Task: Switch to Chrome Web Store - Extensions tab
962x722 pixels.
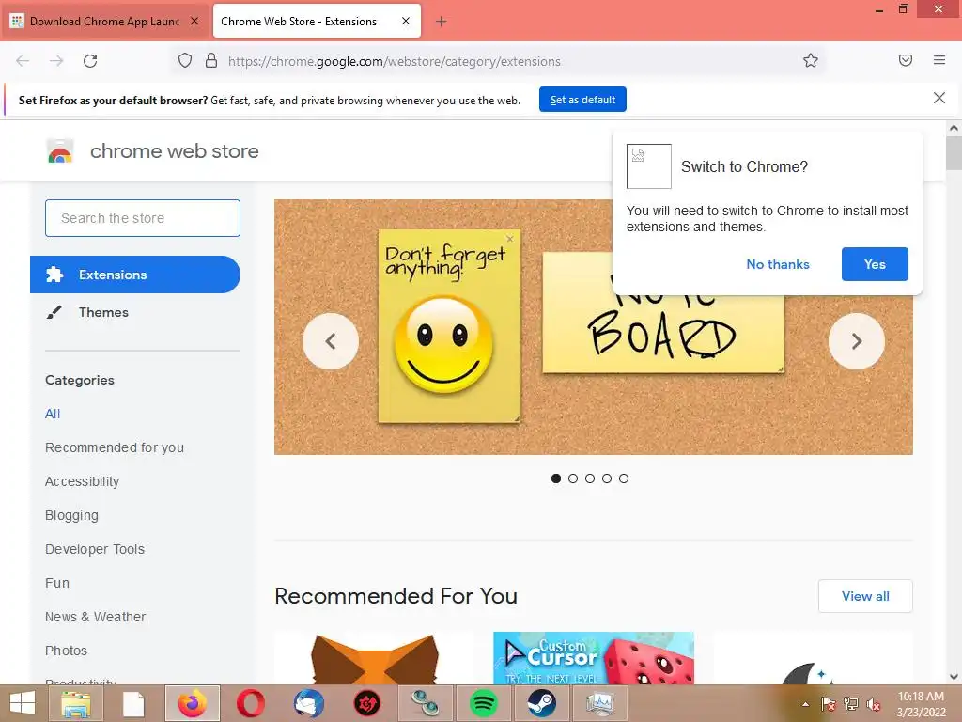Action: point(317,21)
